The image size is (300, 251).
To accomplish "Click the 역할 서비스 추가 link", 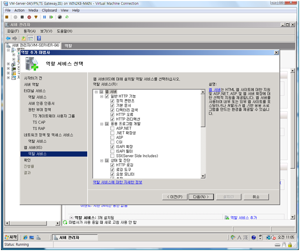I will (244, 218).
